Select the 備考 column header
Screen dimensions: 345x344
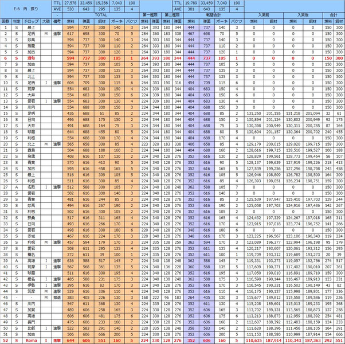coord(57,21)
